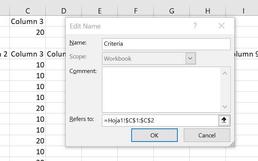The image size is (258, 161).
Task: Select column I header
Action: pyautogui.click(x=243, y=11)
